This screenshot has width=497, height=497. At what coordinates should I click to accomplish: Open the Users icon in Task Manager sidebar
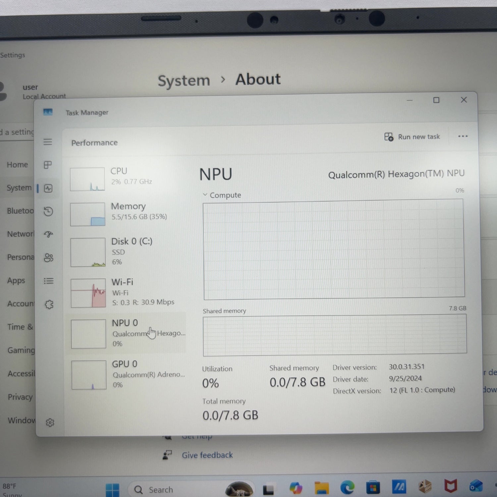click(x=49, y=258)
